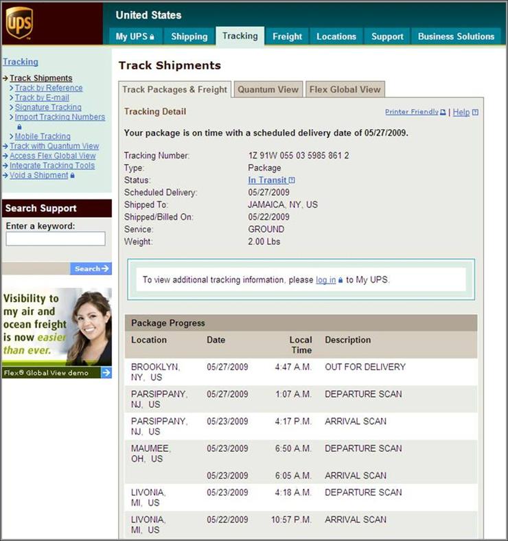The width and height of the screenshot is (508, 541).
Task: Click the log in link to My UPS
Action: point(326,280)
